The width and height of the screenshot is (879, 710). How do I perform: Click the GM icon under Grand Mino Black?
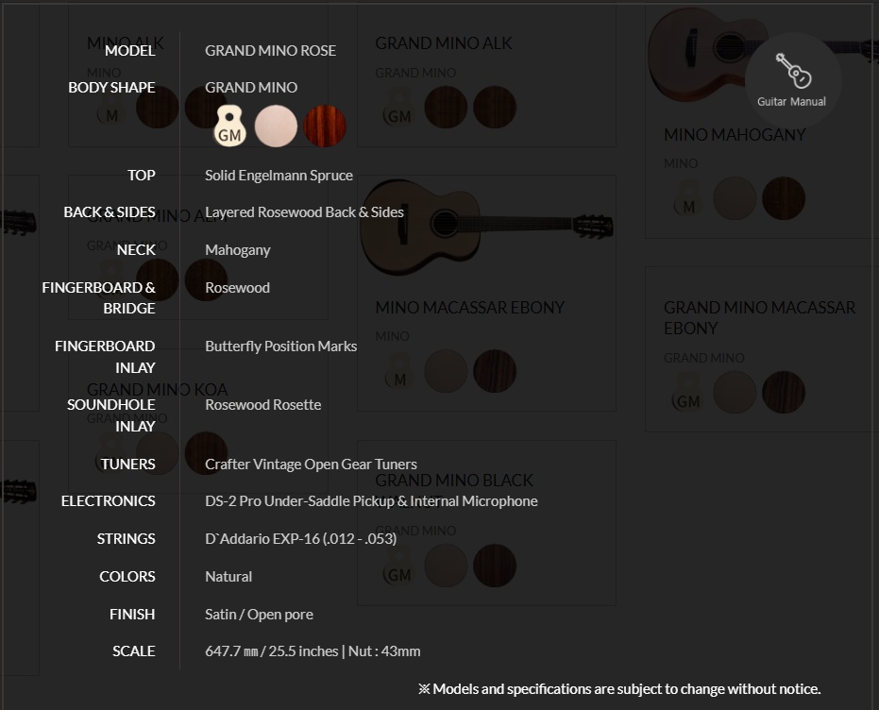397,566
